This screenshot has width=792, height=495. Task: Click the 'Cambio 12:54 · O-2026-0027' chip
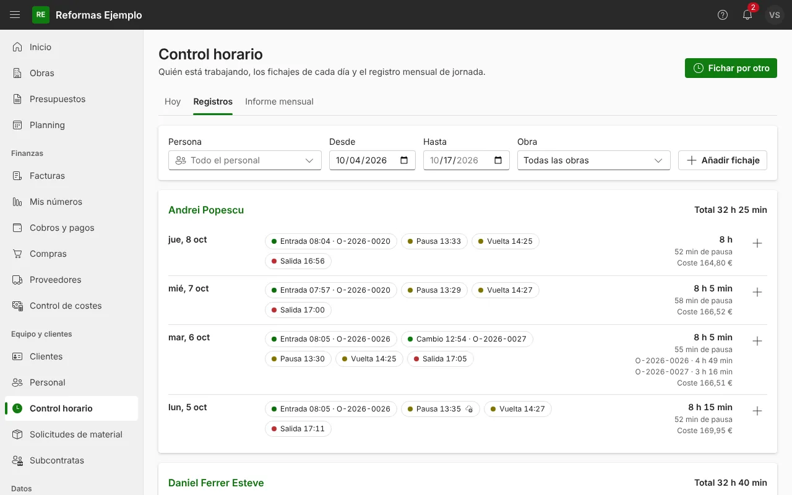tap(467, 339)
